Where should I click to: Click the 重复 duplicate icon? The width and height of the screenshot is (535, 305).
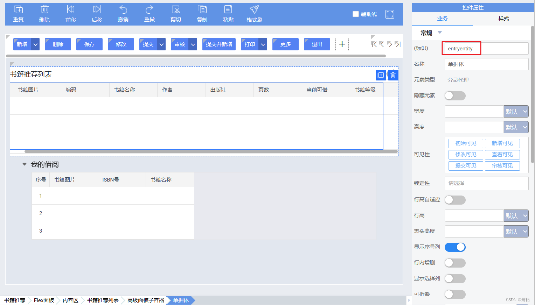coord(18,9)
